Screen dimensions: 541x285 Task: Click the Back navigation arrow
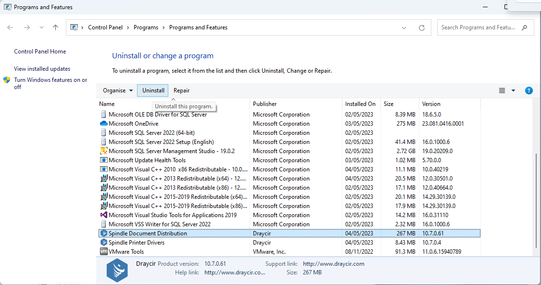click(x=10, y=27)
